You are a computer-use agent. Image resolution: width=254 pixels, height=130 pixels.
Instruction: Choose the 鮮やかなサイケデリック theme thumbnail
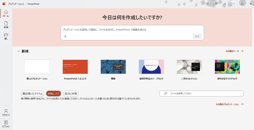(227, 67)
